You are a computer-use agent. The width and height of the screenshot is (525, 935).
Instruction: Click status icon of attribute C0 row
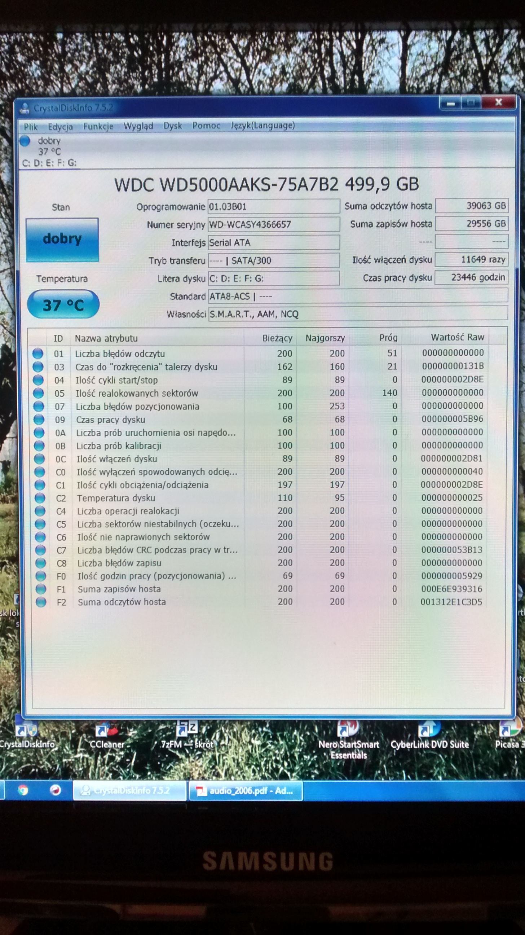(x=39, y=472)
